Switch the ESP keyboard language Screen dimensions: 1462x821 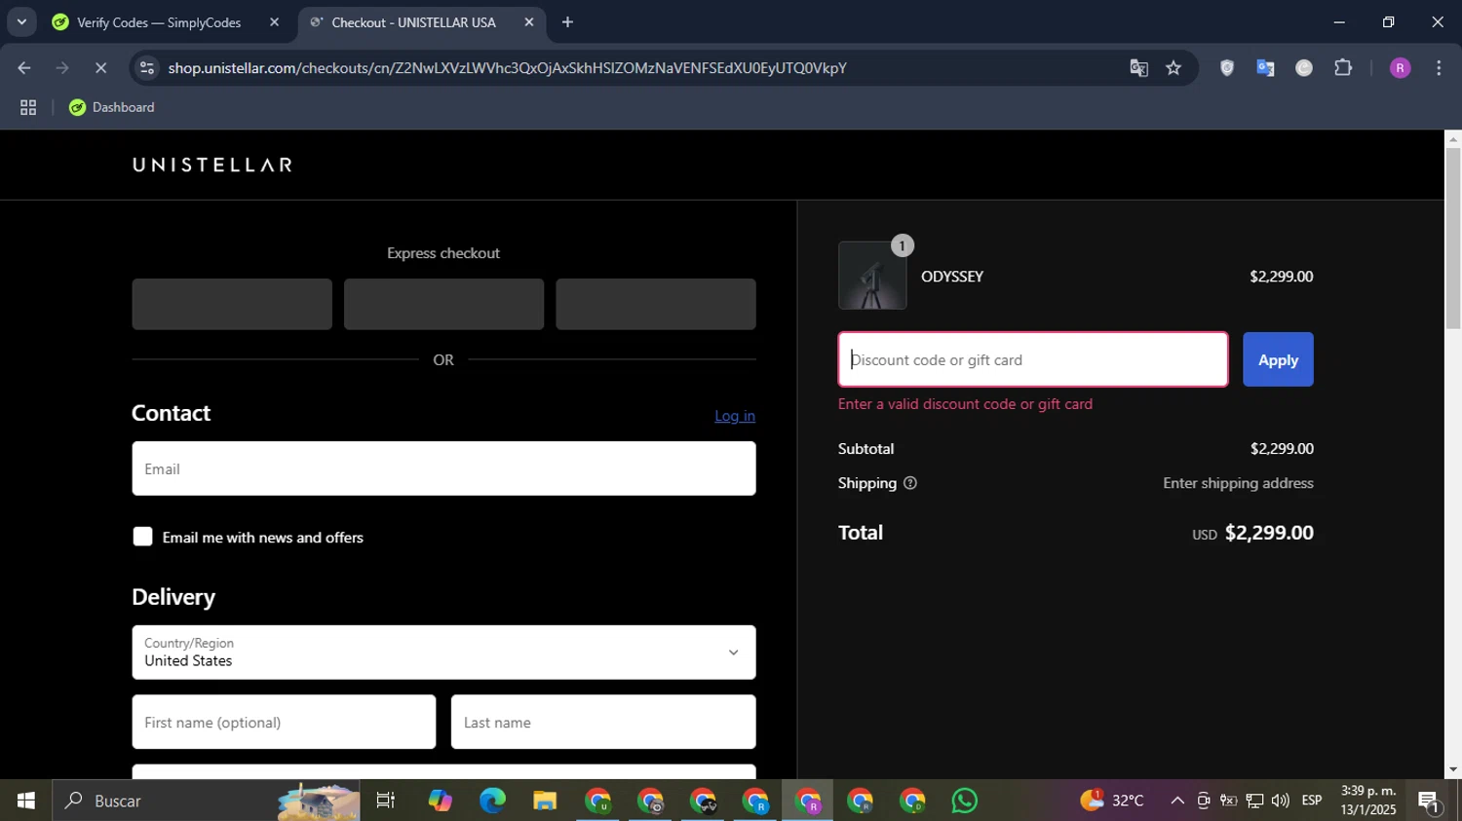coord(1312,801)
